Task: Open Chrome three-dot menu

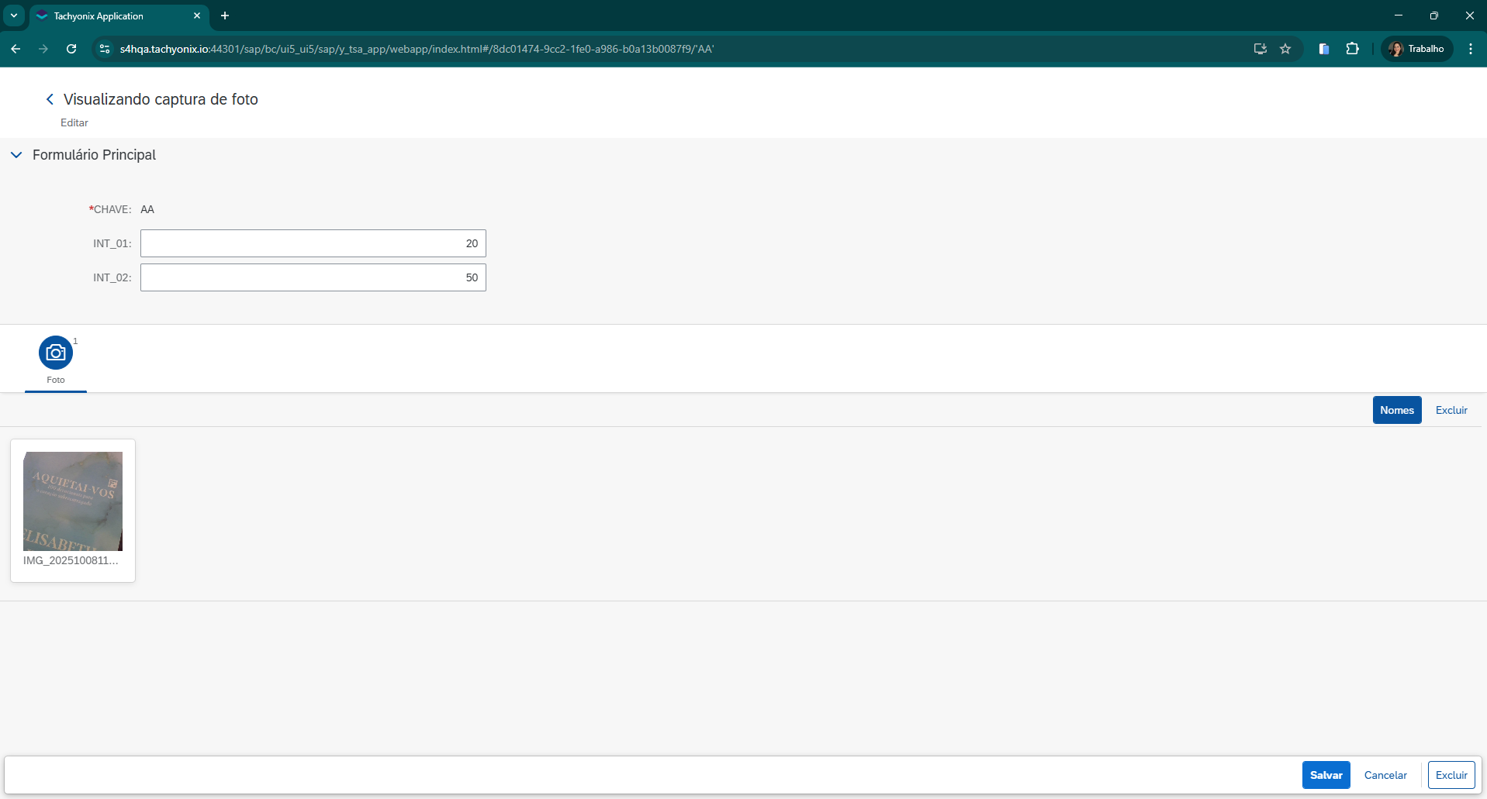Action: (1470, 49)
